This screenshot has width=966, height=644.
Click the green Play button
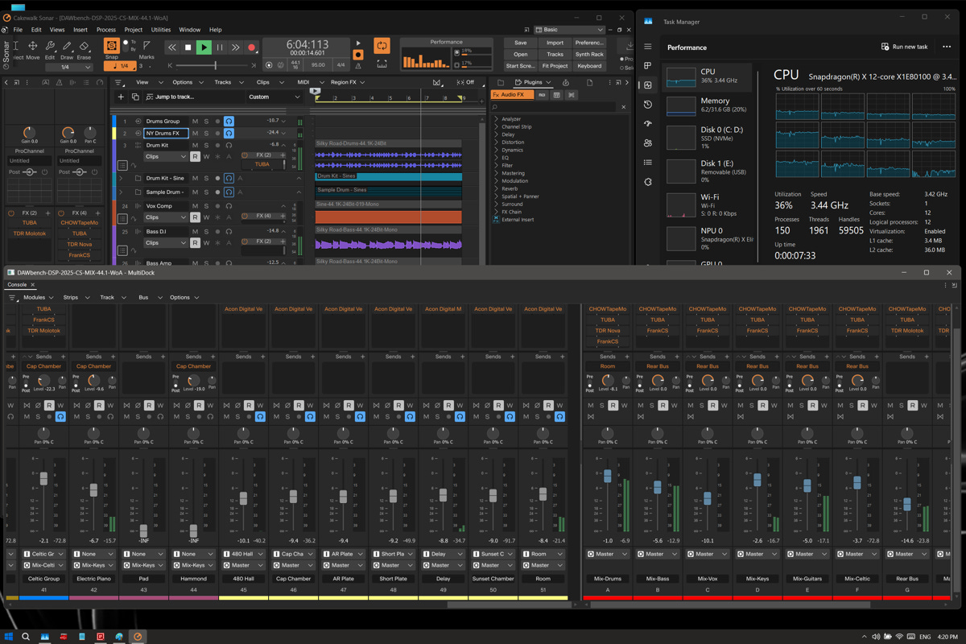coord(204,47)
